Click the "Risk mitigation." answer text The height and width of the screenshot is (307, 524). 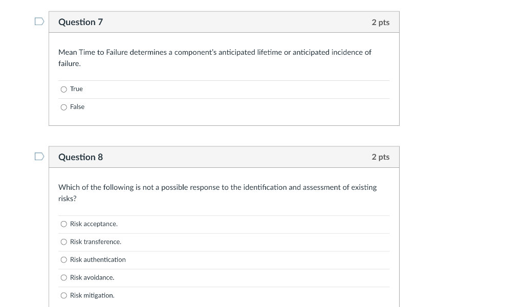pyautogui.click(x=92, y=296)
